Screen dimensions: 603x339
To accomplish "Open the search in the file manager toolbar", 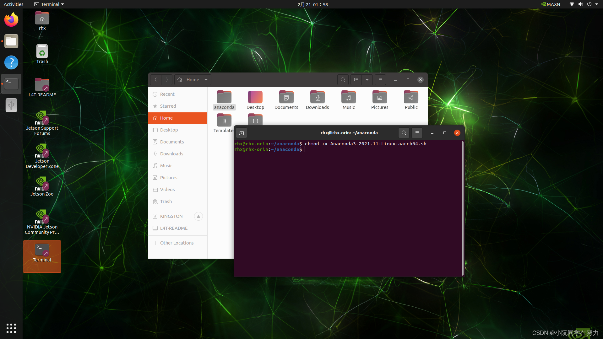I will point(343,79).
